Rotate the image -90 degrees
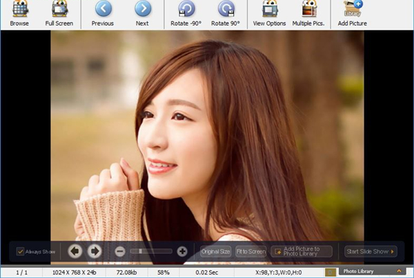 point(186,10)
